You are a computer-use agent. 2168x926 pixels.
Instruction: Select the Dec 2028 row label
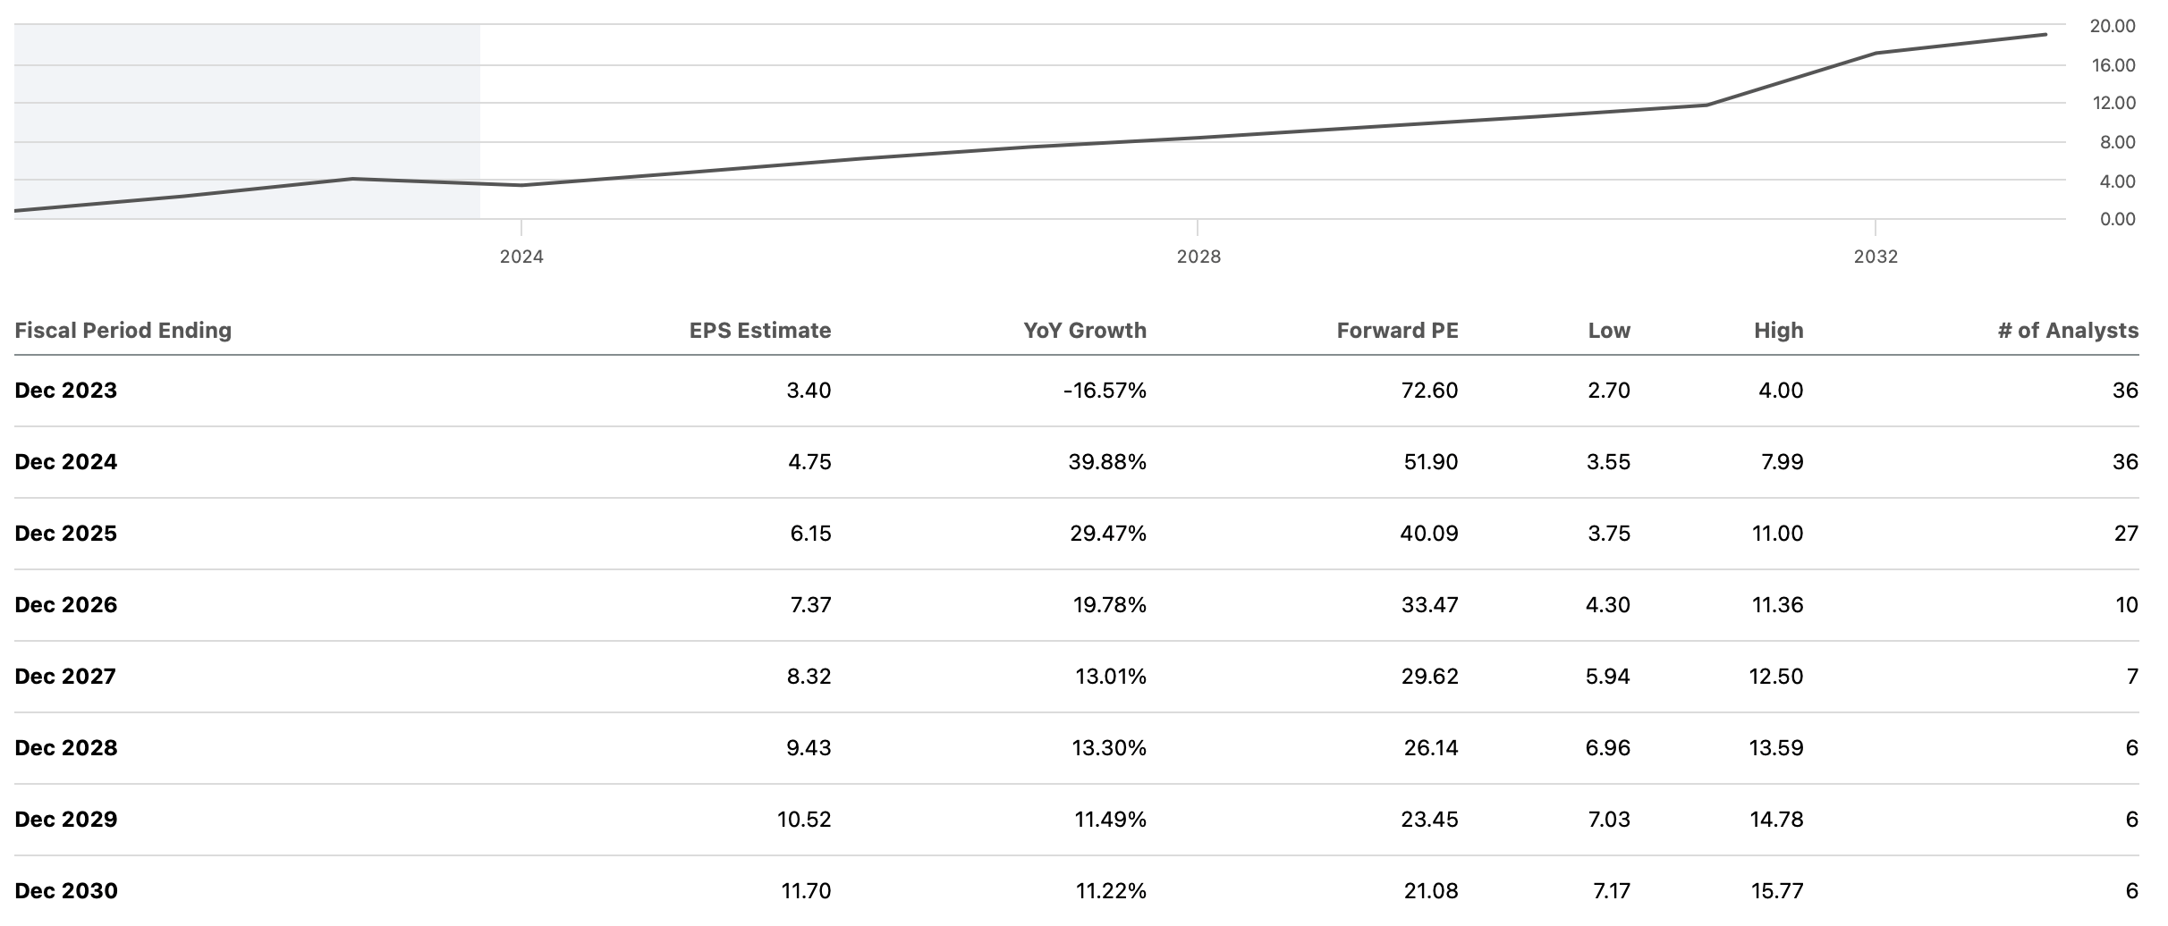[66, 748]
